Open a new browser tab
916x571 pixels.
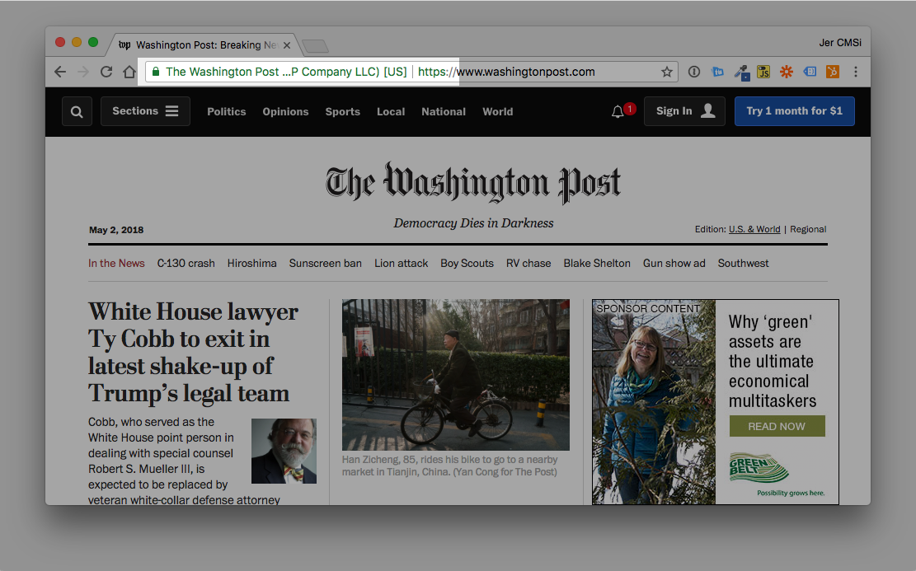(x=316, y=45)
